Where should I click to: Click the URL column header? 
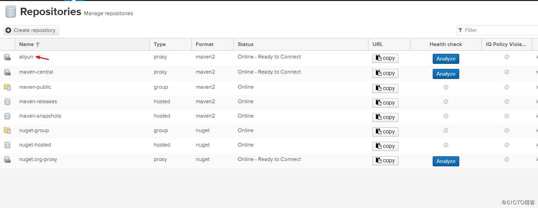389,44
